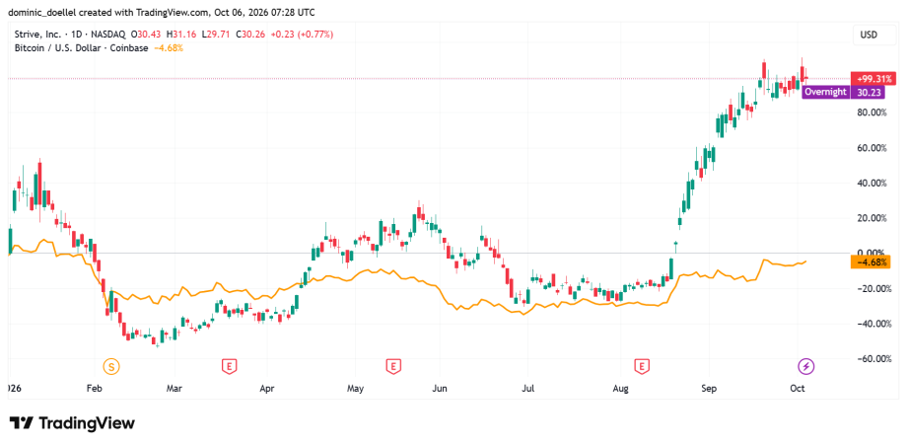907x447 pixels.
Task: Open the May earnings marker
Action: pos(393,366)
